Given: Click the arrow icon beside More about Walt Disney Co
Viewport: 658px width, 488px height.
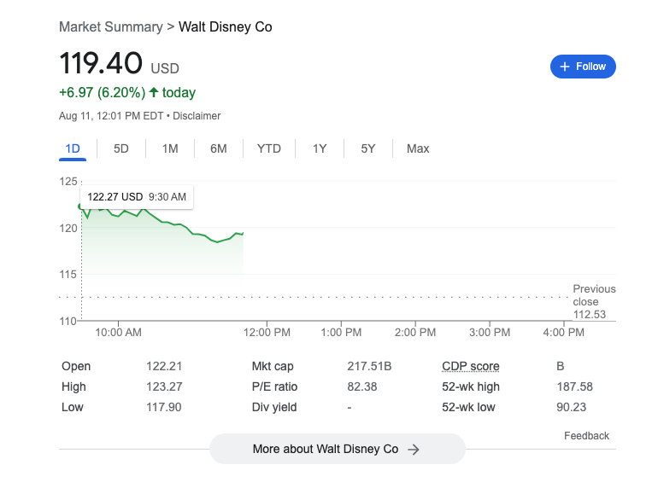Looking at the screenshot, I should click(x=414, y=450).
